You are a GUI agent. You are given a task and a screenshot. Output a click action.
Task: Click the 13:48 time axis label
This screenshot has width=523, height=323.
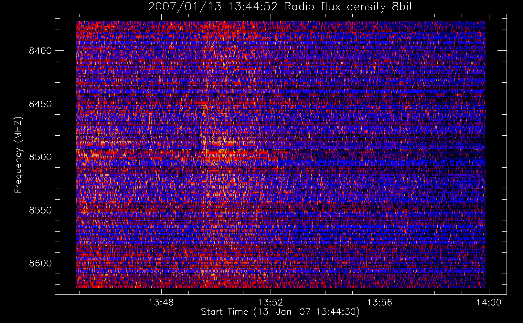point(161,303)
